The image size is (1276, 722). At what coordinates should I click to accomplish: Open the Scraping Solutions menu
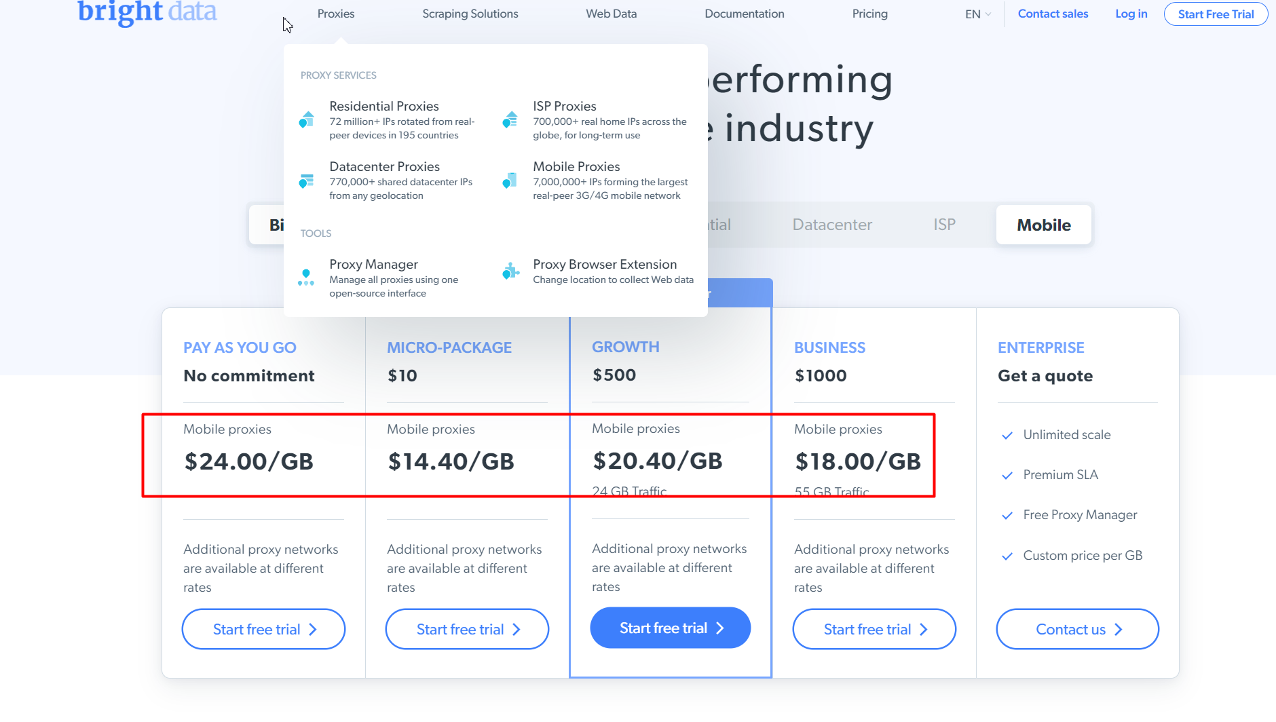click(x=470, y=14)
